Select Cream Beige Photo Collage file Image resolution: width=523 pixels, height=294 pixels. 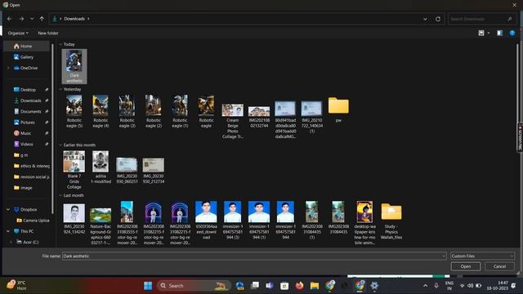click(232, 121)
